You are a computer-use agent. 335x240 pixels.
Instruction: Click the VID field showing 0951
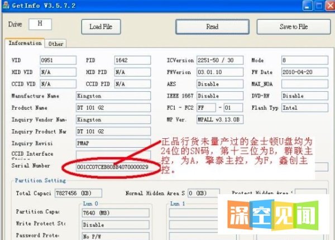tap(58, 60)
